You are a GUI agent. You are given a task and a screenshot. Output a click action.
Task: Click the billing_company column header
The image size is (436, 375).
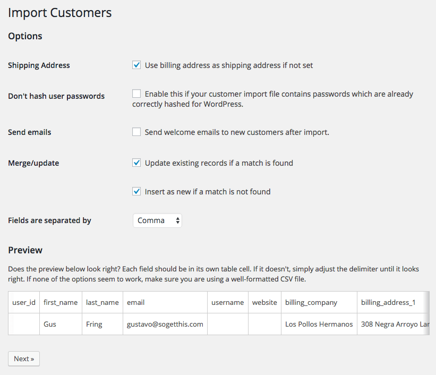click(x=319, y=302)
